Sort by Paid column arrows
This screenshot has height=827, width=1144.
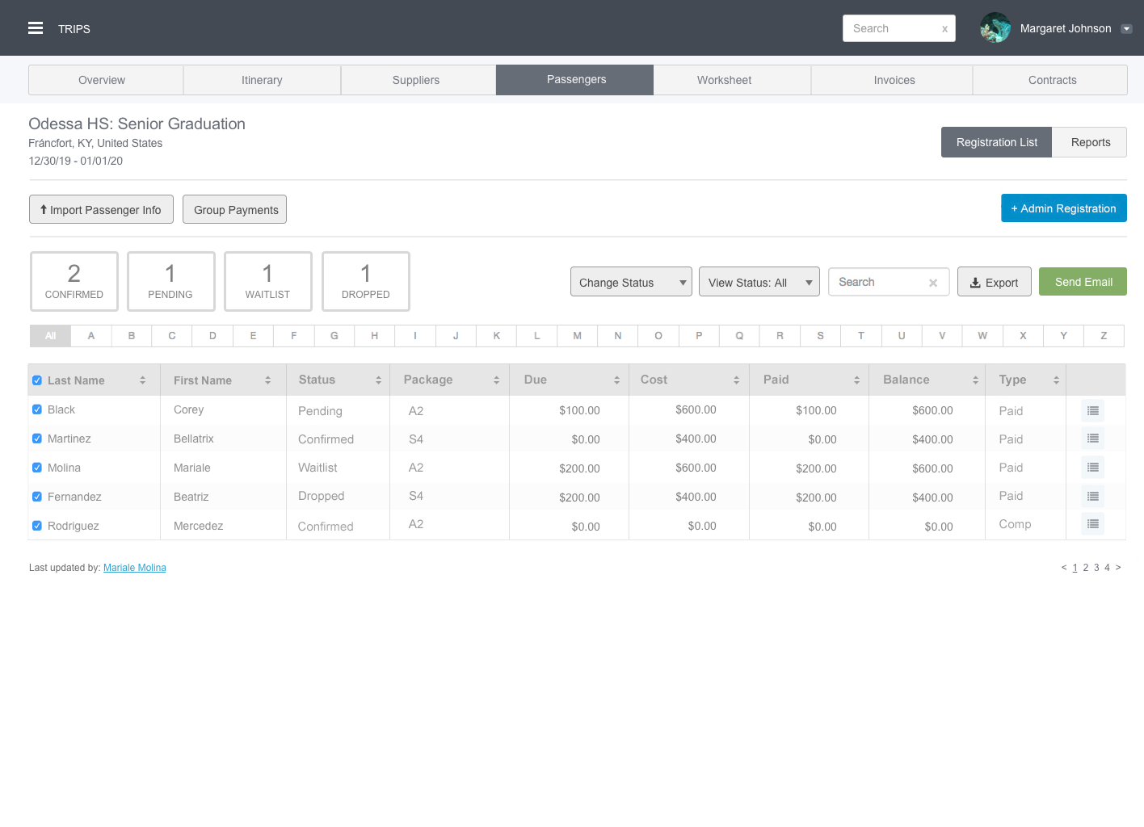pos(856,380)
